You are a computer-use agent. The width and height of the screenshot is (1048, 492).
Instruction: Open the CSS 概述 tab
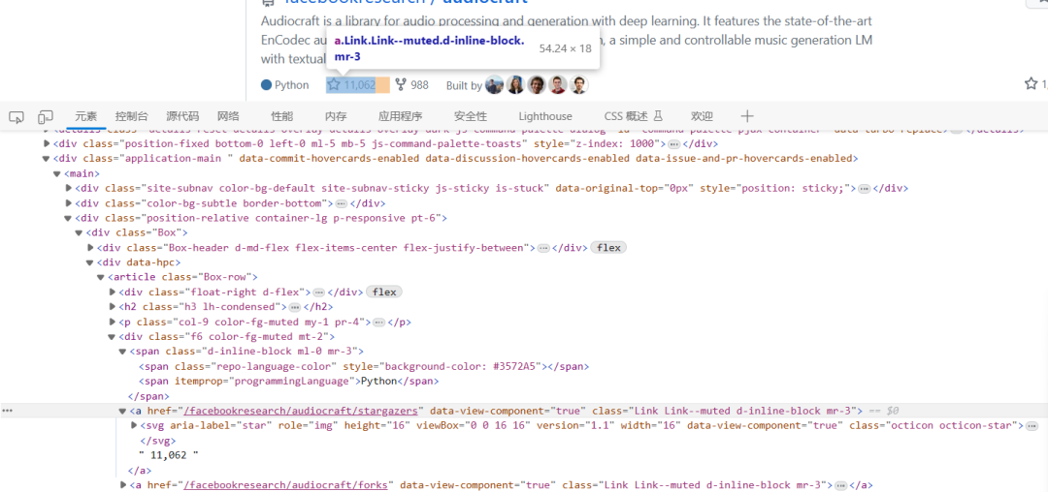pos(633,116)
